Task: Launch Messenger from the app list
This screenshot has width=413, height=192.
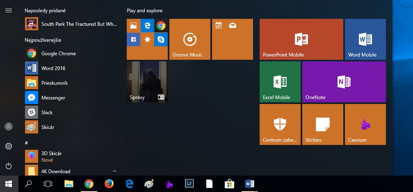Action: pyautogui.click(x=71, y=97)
